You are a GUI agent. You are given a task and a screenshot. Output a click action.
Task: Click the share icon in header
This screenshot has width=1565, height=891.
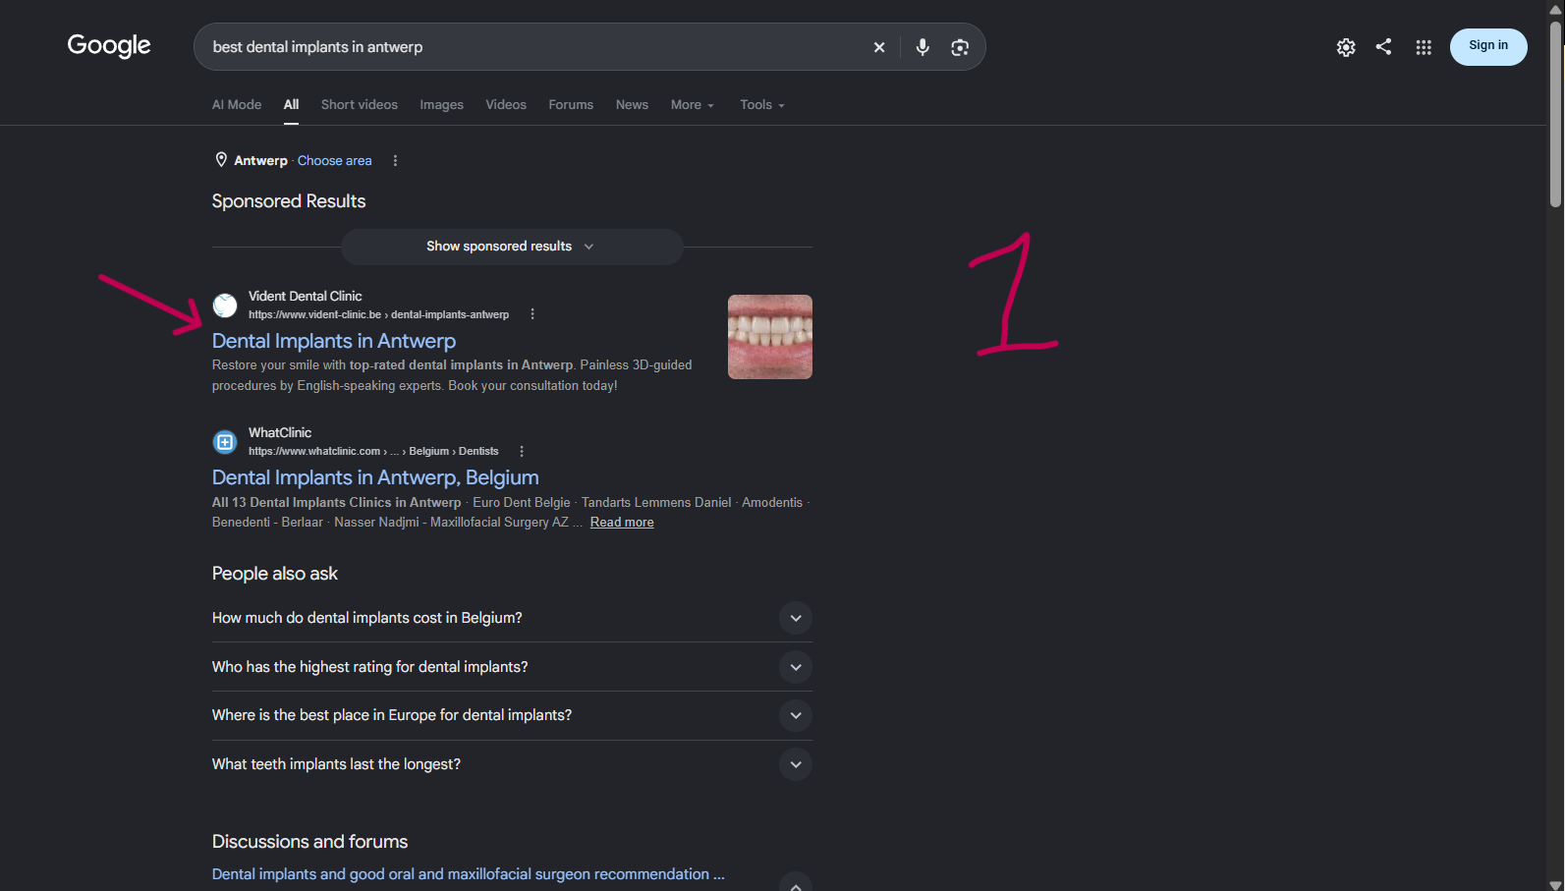(1383, 46)
